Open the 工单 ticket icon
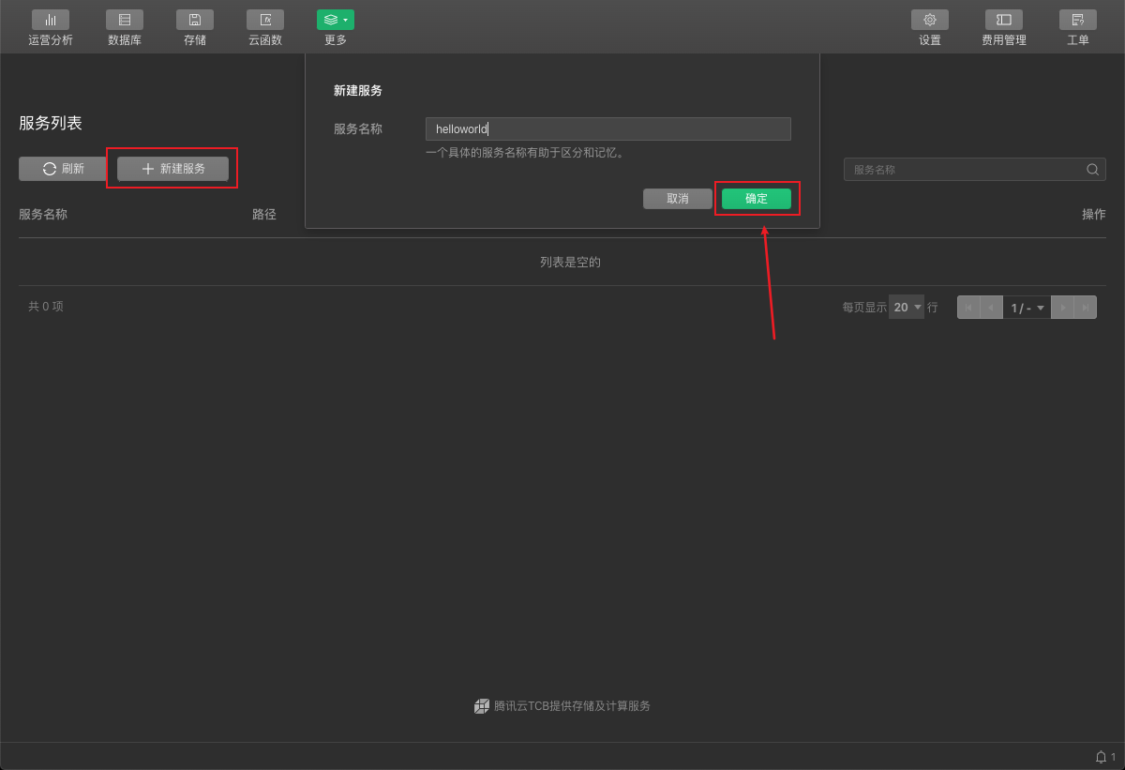1125x770 pixels. (1078, 20)
